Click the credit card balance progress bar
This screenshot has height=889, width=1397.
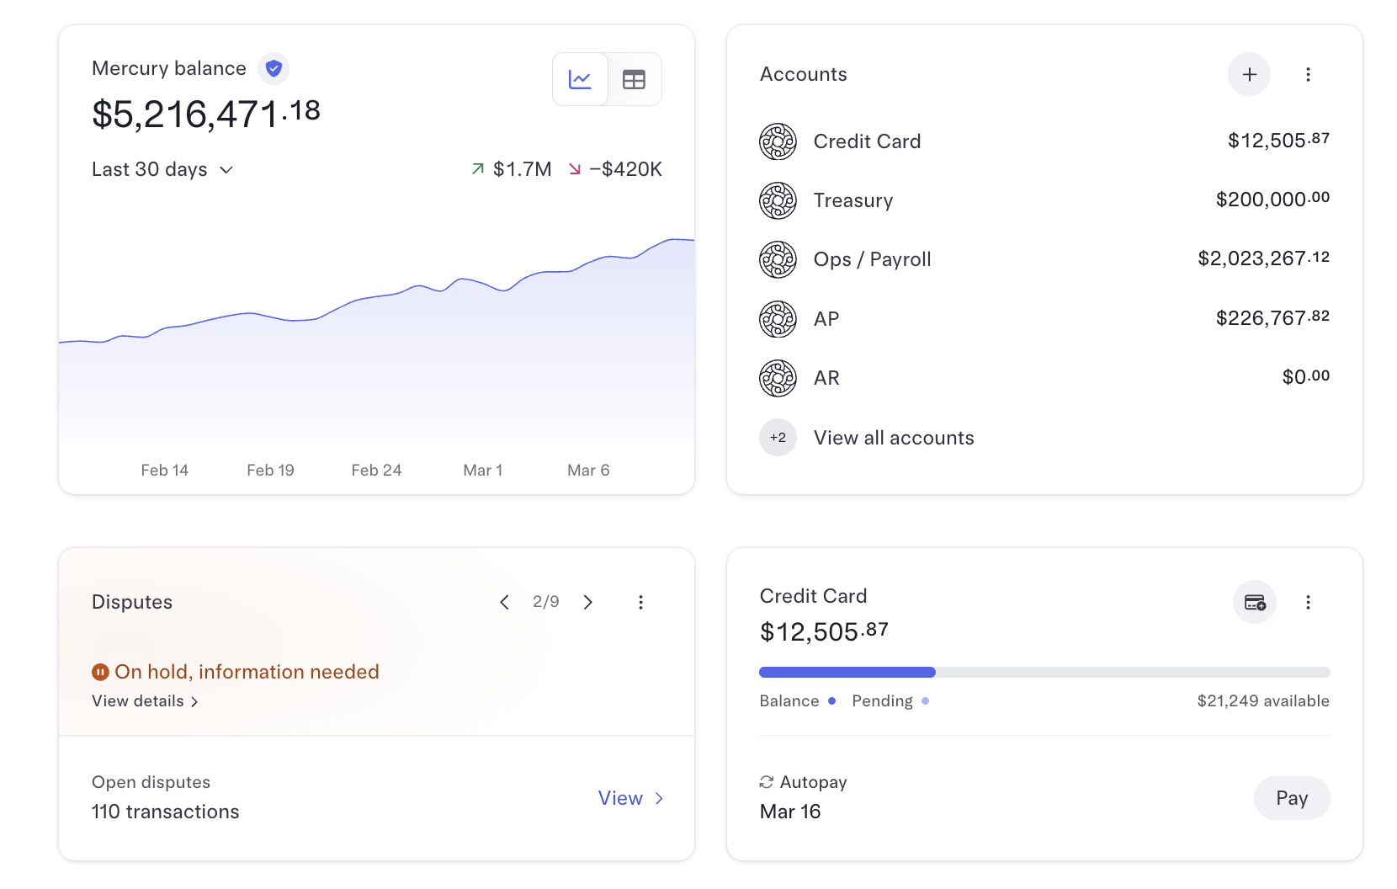(1044, 672)
